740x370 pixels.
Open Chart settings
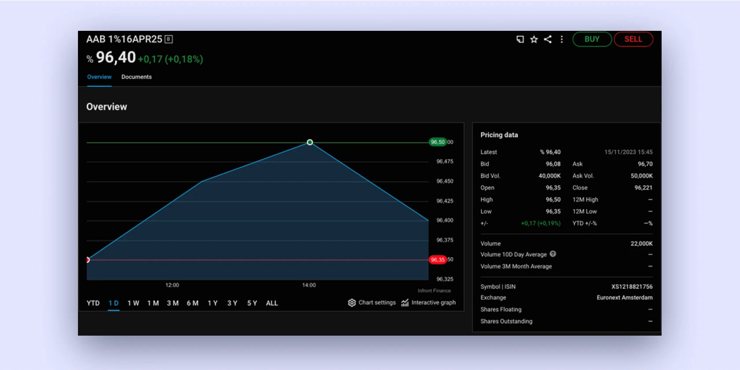coord(372,303)
